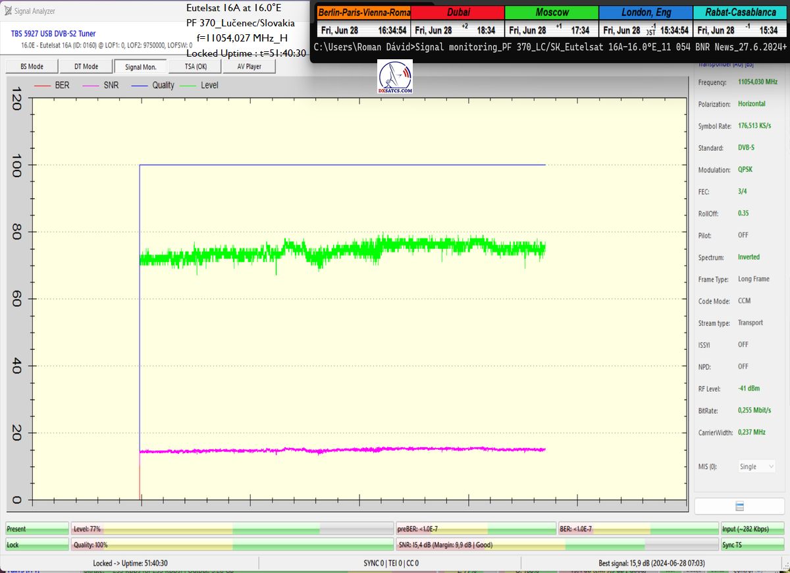Click the red BER legend entry
The width and height of the screenshot is (790, 573).
(x=51, y=85)
